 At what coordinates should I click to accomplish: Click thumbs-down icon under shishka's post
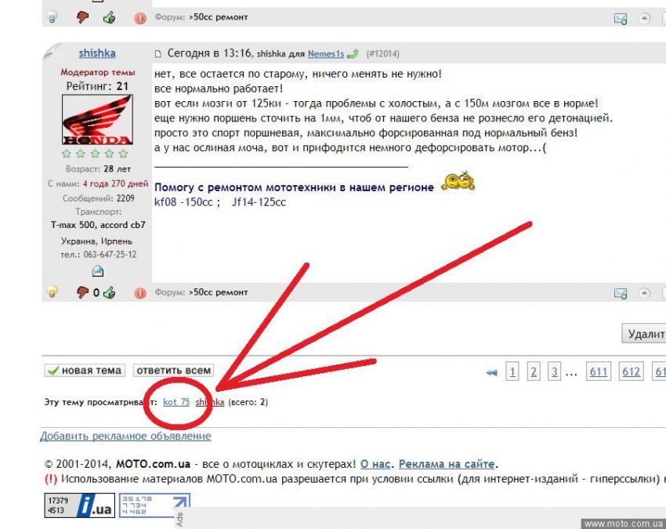[82, 292]
